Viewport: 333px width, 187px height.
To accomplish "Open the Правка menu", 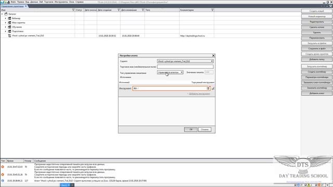I will point(21,2).
